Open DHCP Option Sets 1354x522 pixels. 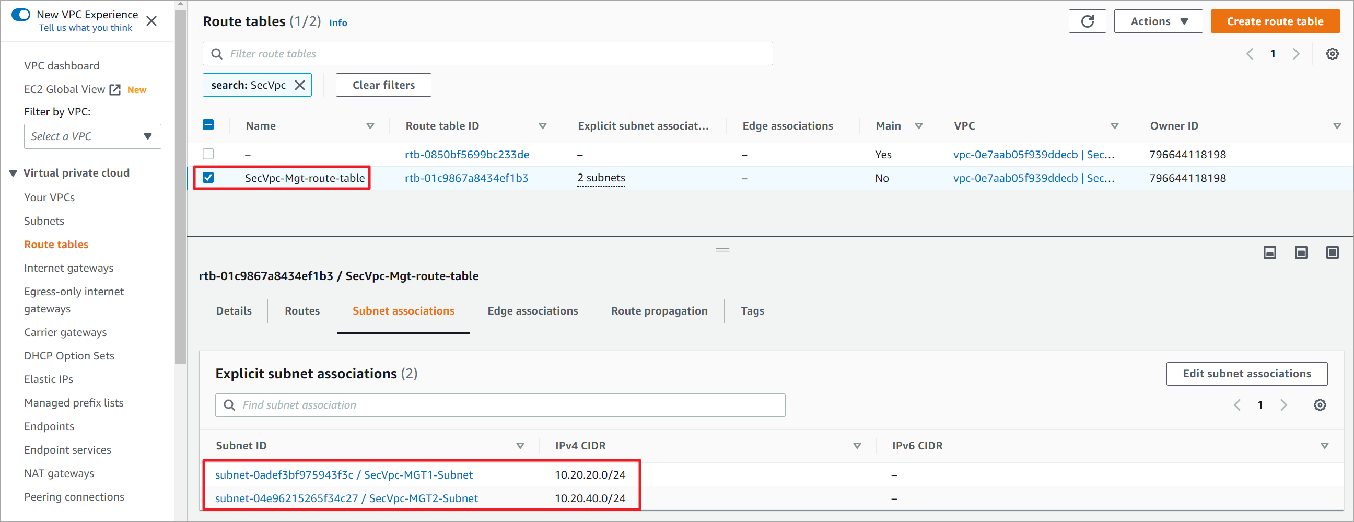coord(69,356)
